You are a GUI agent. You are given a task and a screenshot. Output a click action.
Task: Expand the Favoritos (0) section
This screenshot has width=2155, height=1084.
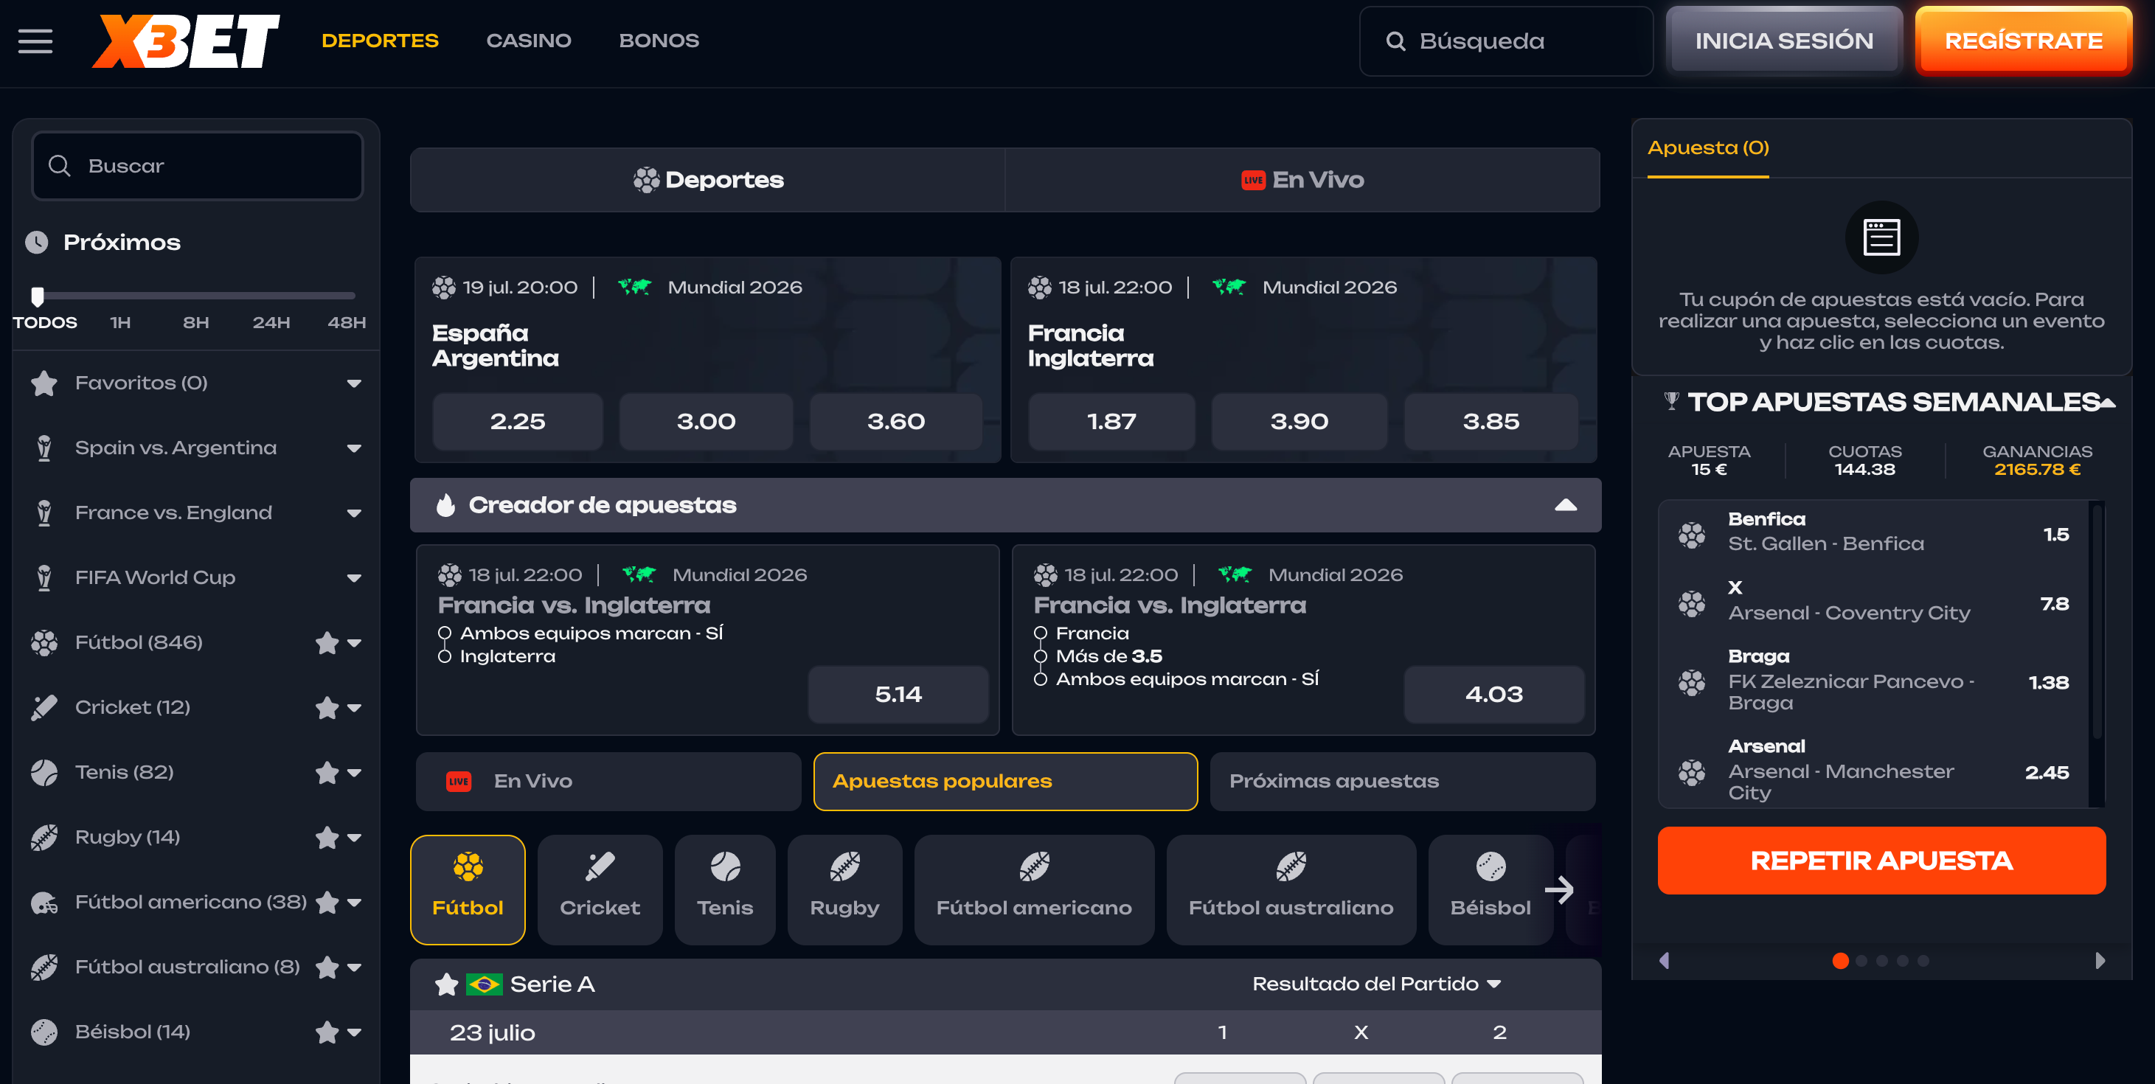coord(354,384)
